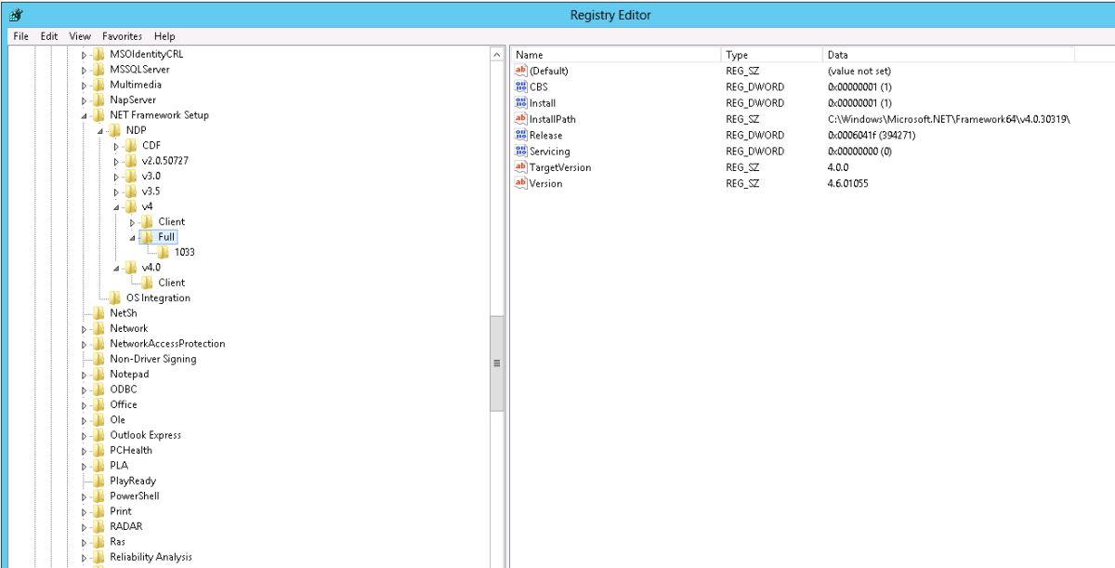Collapse the NDP key

[101, 131]
